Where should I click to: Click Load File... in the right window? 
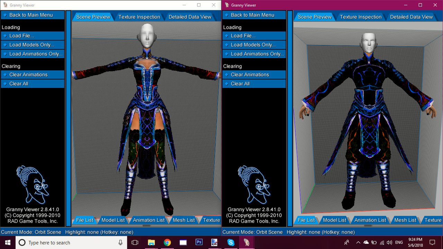254,36
